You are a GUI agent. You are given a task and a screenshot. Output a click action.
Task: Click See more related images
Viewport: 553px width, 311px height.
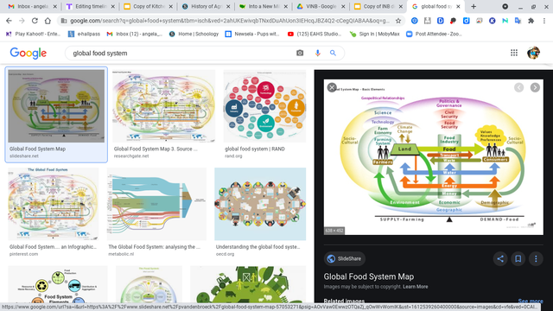(531, 301)
